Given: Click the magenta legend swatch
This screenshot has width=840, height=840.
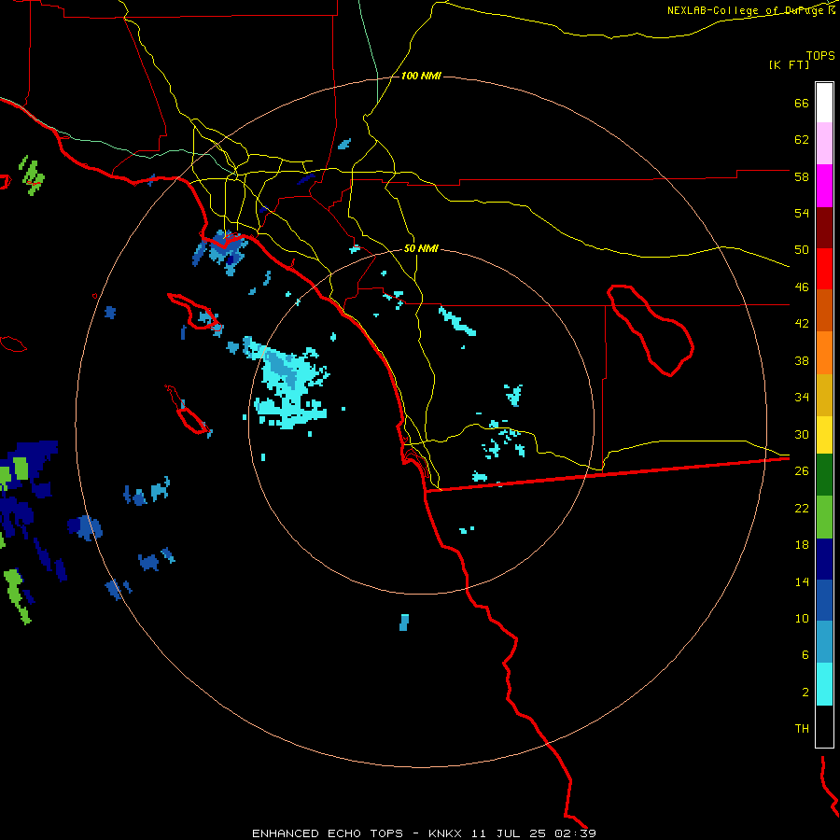Looking at the screenshot, I should (824, 186).
